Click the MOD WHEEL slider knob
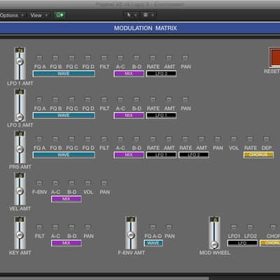The height and width of the screenshot is (280, 280). click(x=214, y=244)
